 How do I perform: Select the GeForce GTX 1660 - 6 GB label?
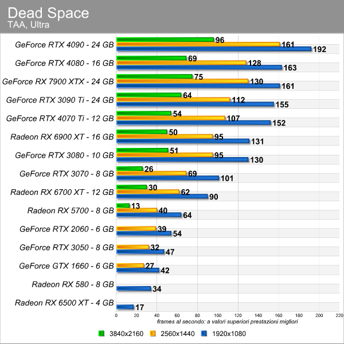[67, 266]
